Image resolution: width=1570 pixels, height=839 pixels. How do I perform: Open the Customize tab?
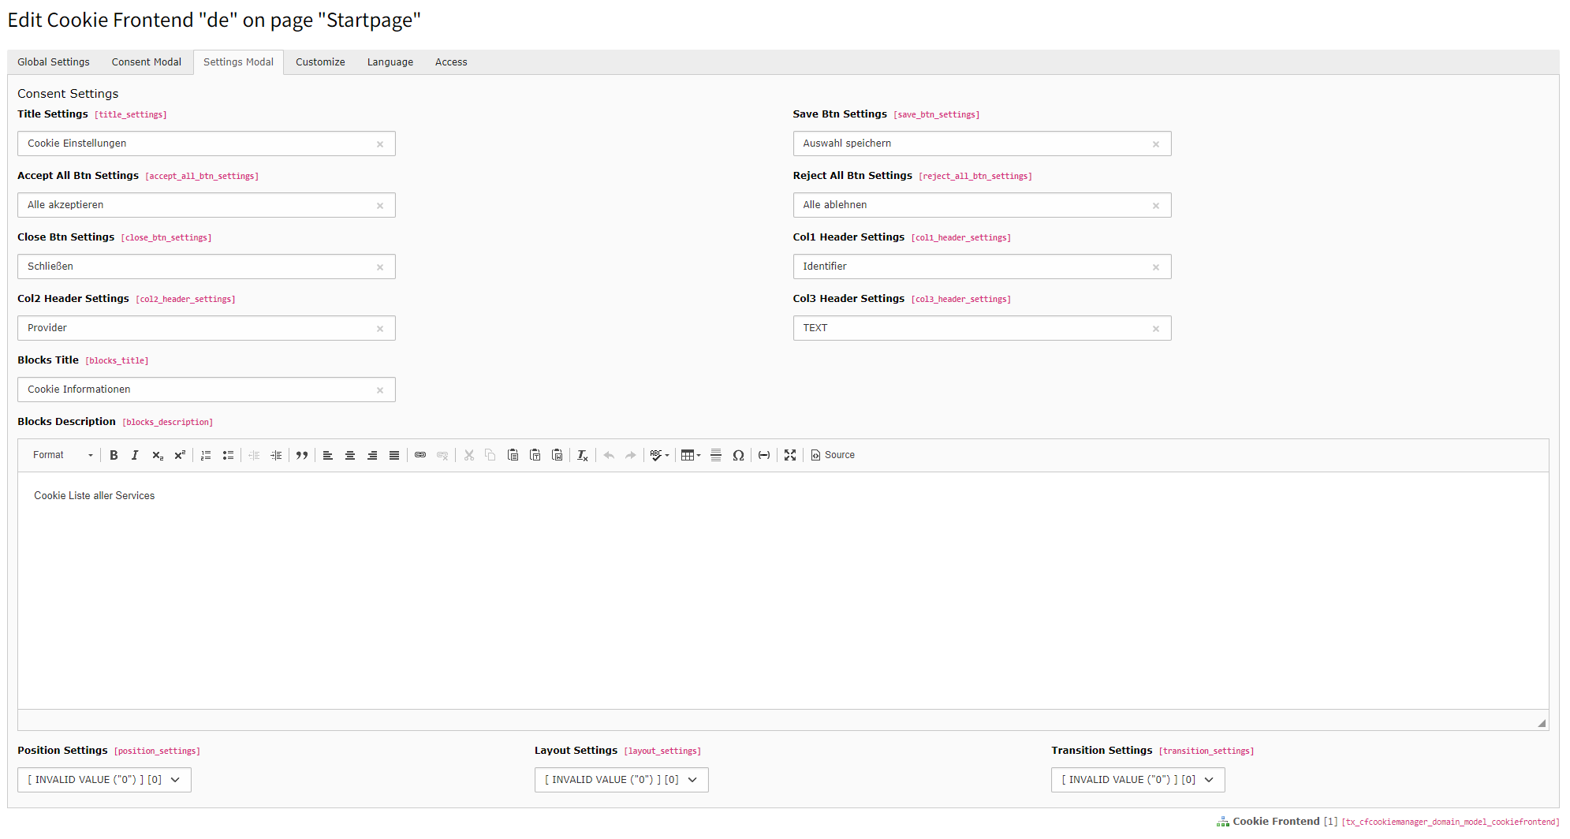[x=320, y=62]
